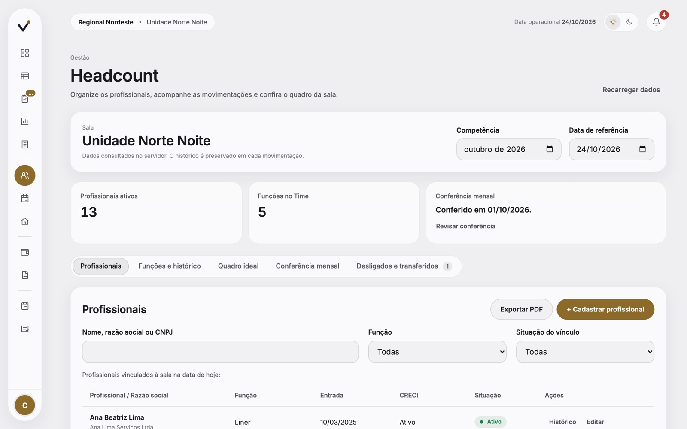The image size is (687, 429).
Task: Click the Unidade Norte Noite breadcrumb
Action: (x=177, y=22)
